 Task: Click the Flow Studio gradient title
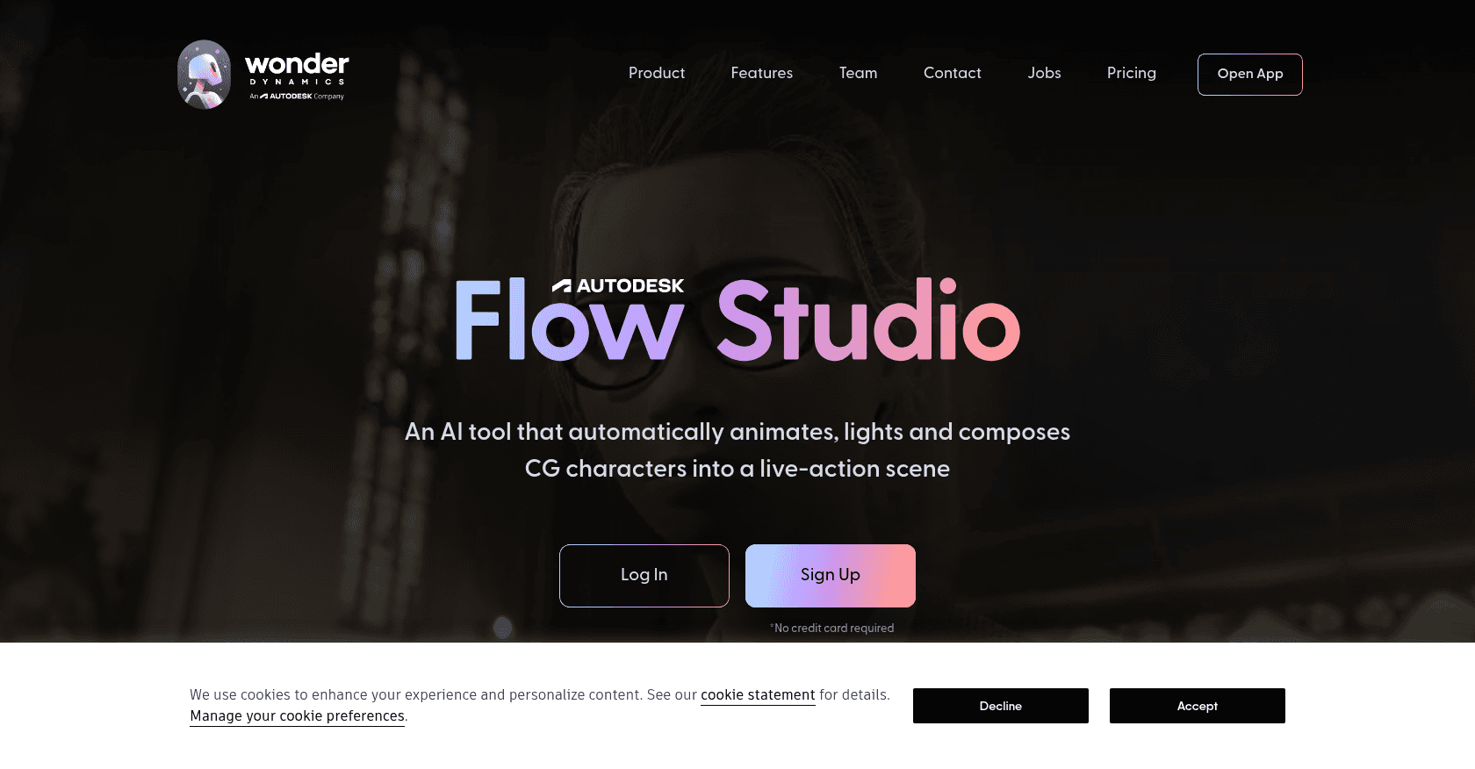click(737, 320)
